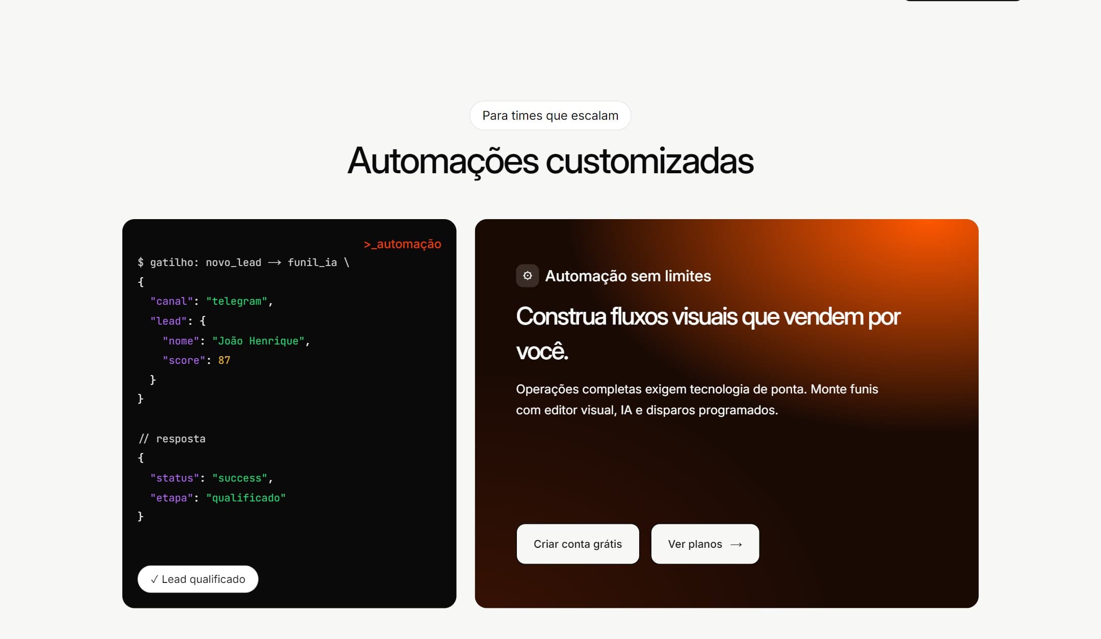
Task: Select the // resposta comment
Action: coord(172,439)
